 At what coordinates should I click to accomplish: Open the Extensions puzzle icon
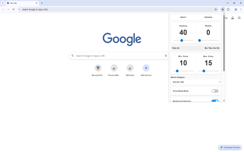click(x=228, y=9)
